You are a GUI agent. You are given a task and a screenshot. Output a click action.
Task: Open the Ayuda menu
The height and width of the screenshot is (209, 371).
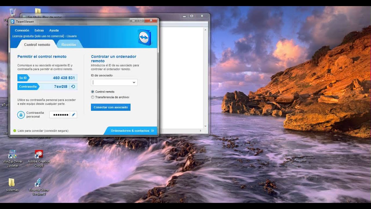pyautogui.click(x=54, y=30)
